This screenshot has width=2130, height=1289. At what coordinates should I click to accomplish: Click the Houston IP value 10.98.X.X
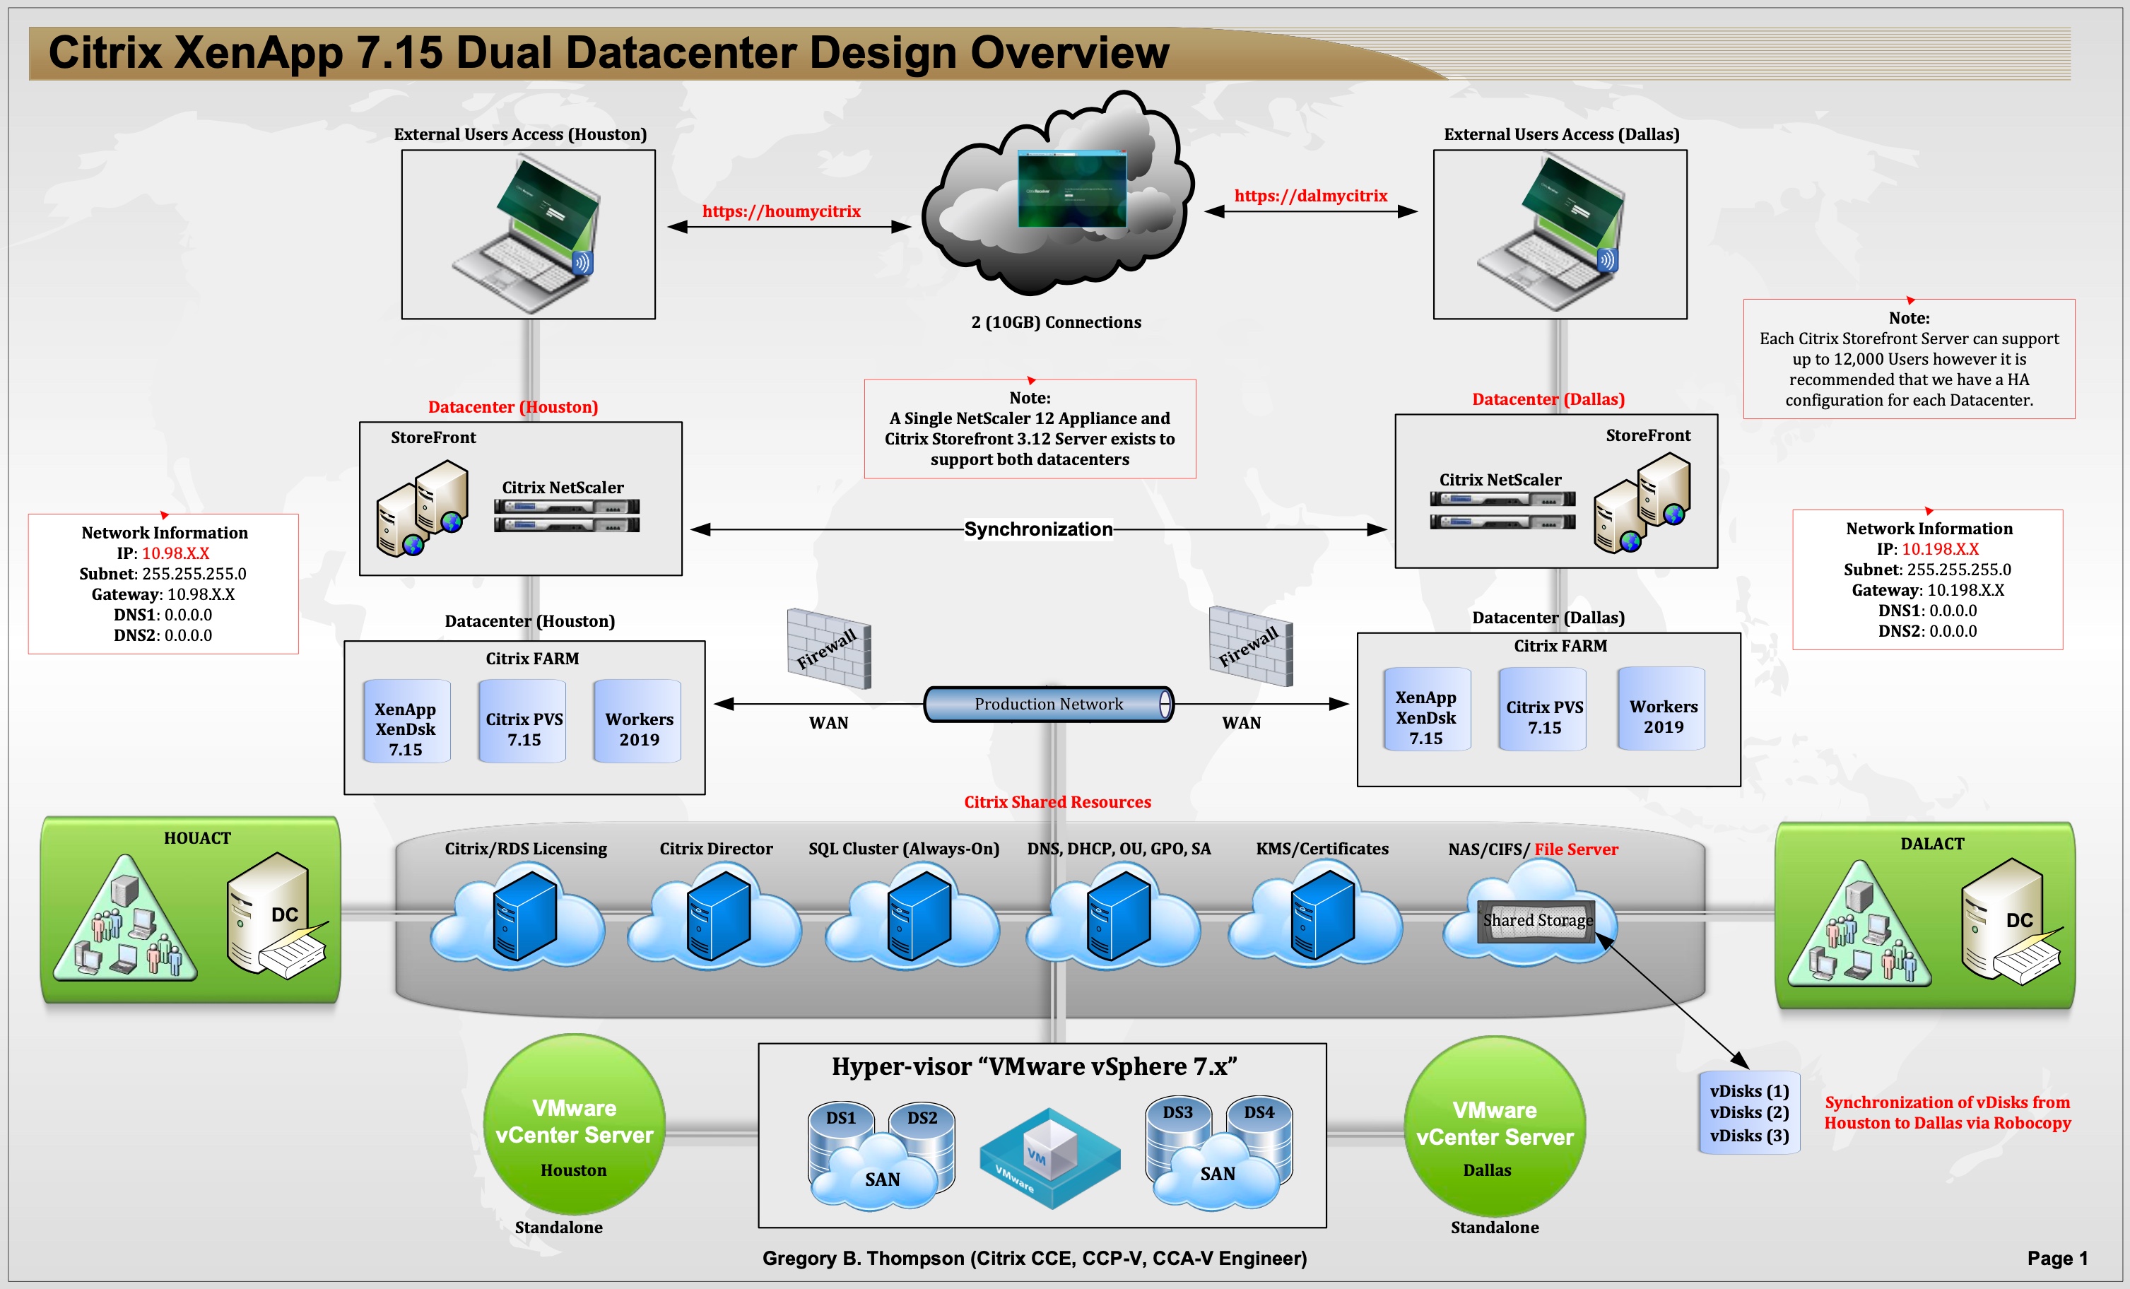pos(175,553)
